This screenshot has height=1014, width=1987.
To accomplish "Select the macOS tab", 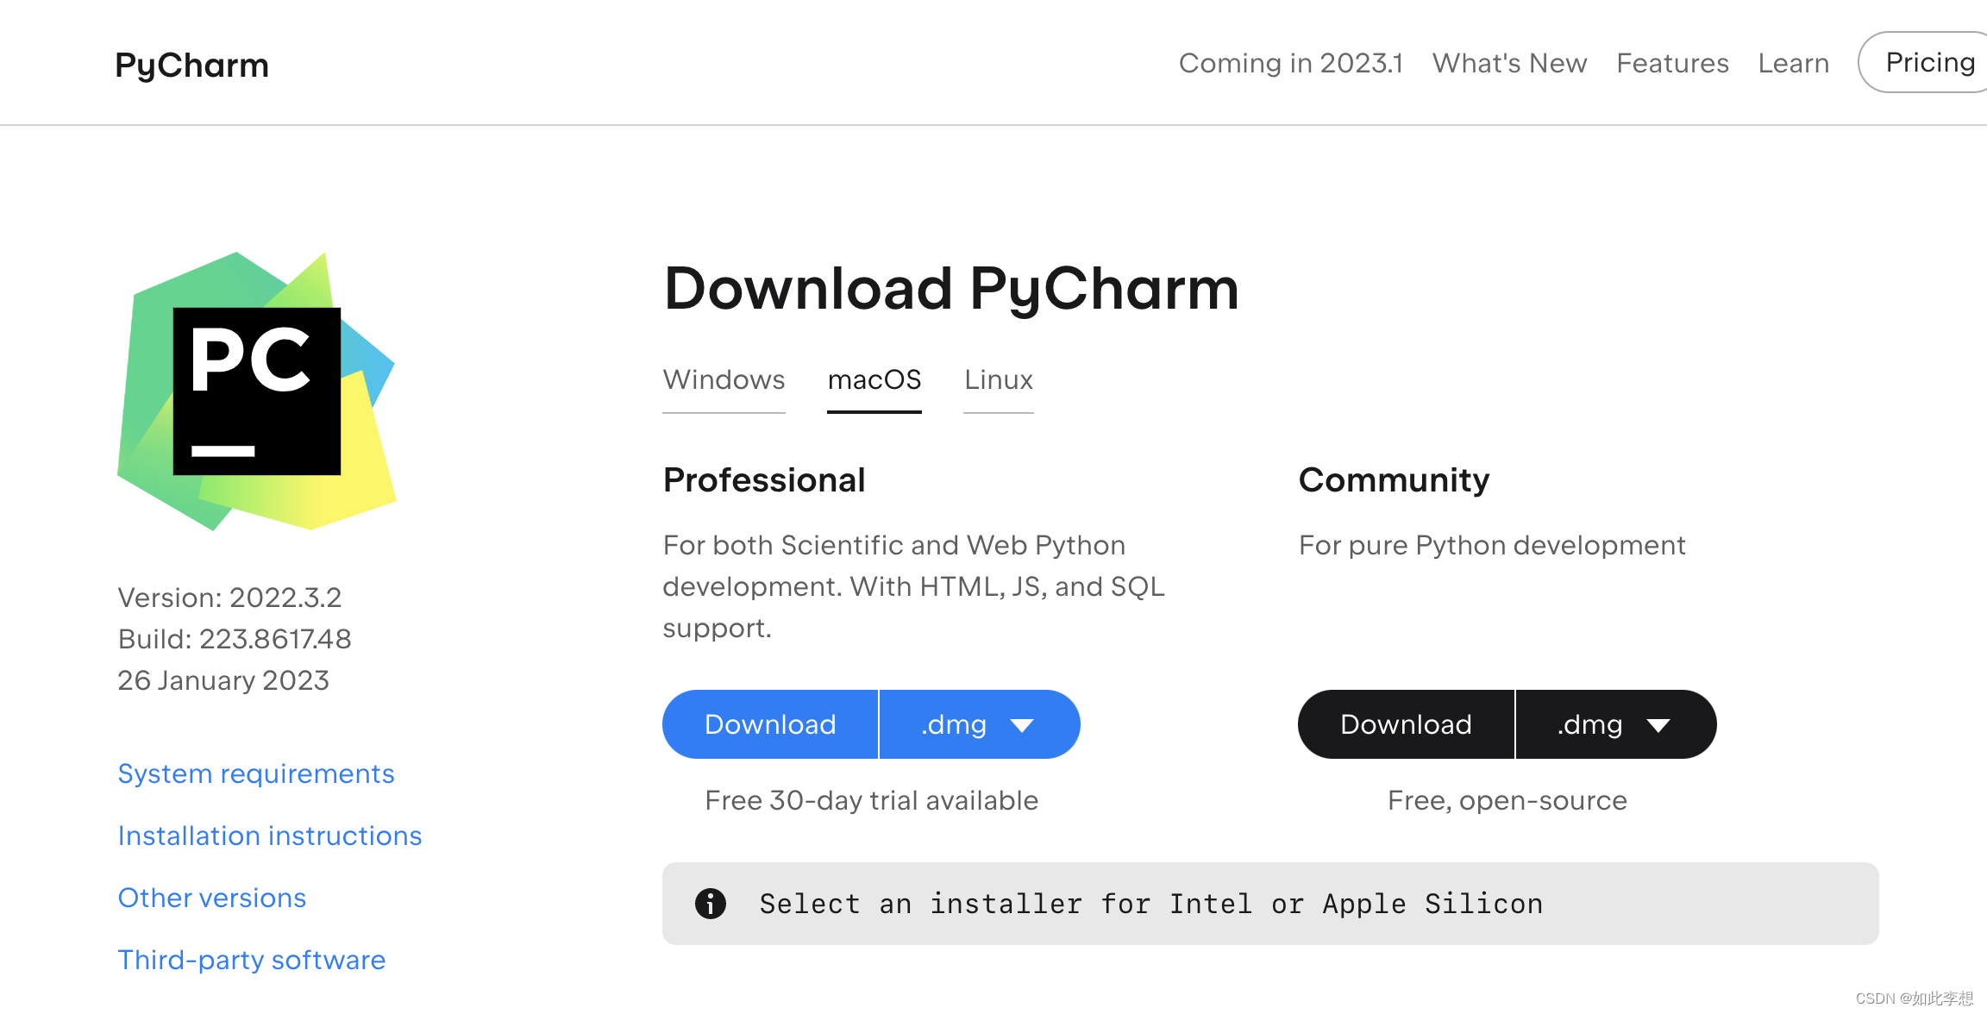I will [x=874, y=380].
